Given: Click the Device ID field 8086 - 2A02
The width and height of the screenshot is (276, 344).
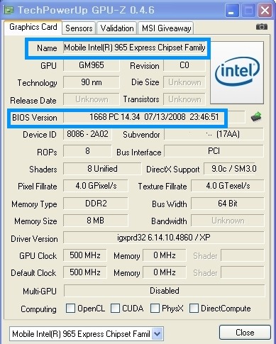Looking at the screenshot, I should pyautogui.click(x=87, y=134).
